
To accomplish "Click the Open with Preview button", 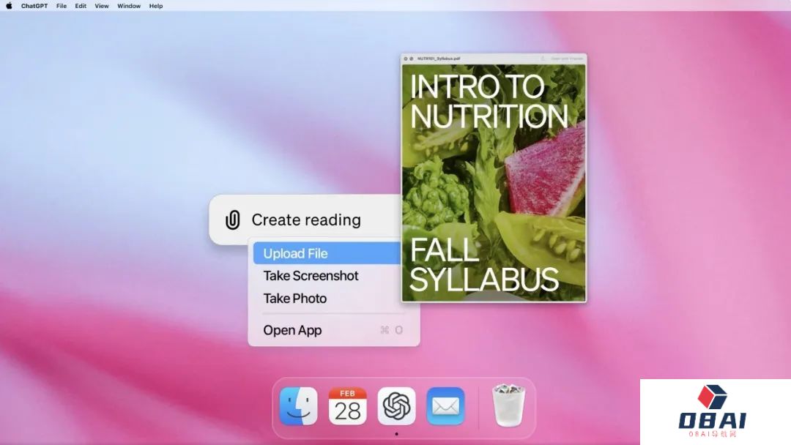I will (565, 59).
